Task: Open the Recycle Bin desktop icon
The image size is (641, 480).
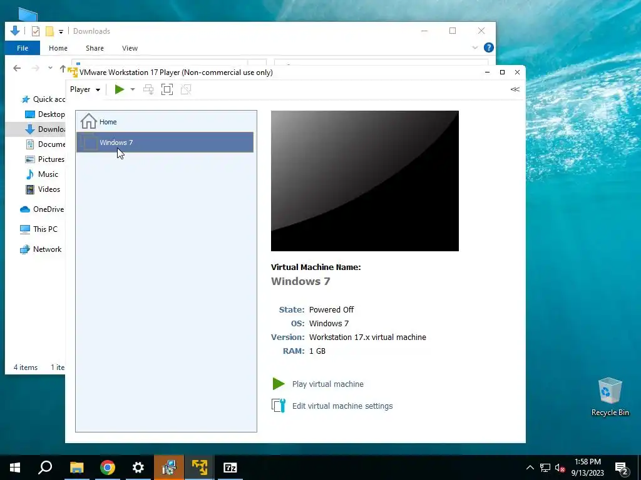Action: tap(610, 397)
